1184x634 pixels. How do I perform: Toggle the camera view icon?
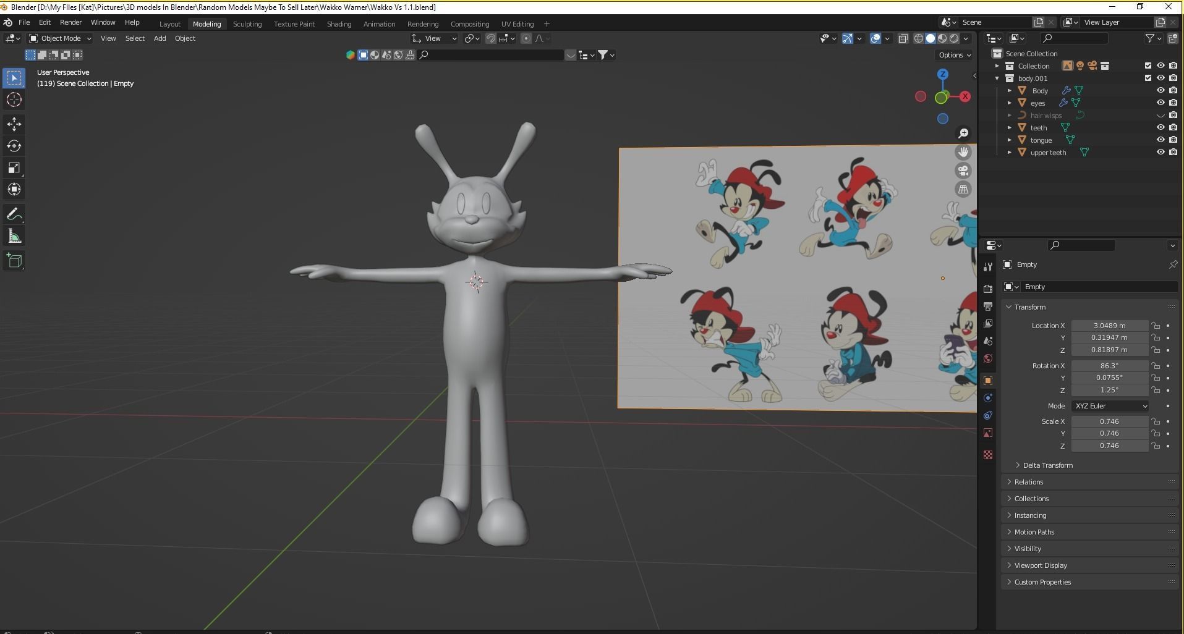click(x=963, y=171)
